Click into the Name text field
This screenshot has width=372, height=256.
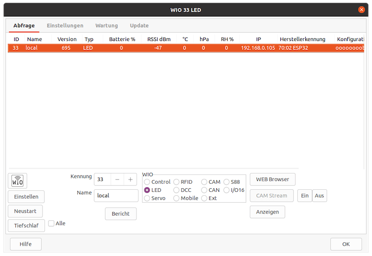(116, 196)
